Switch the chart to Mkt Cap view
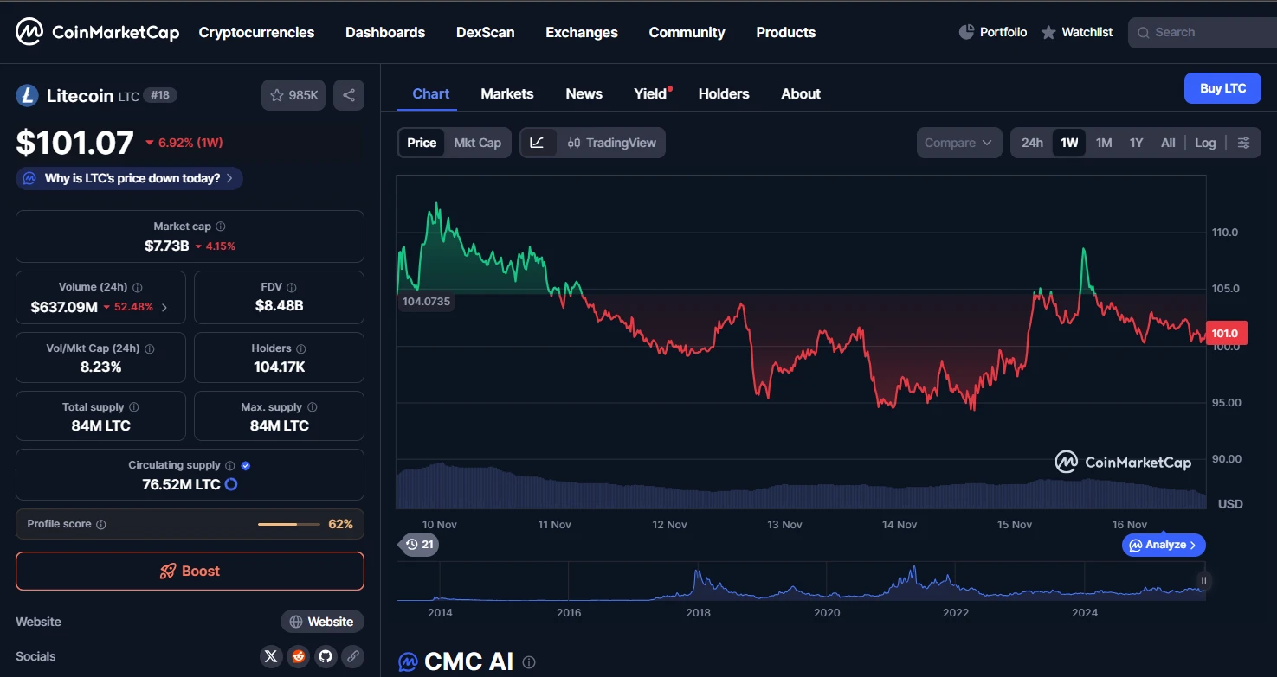 coord(477,143)
